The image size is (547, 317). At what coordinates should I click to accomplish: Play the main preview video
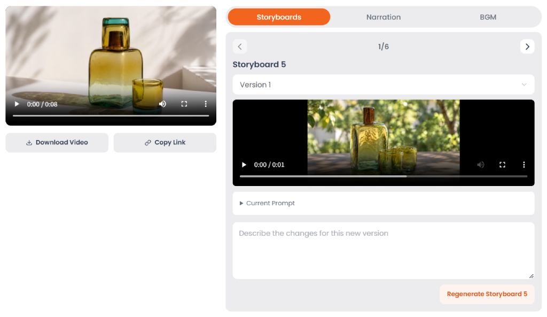click(x=17, y=104)
